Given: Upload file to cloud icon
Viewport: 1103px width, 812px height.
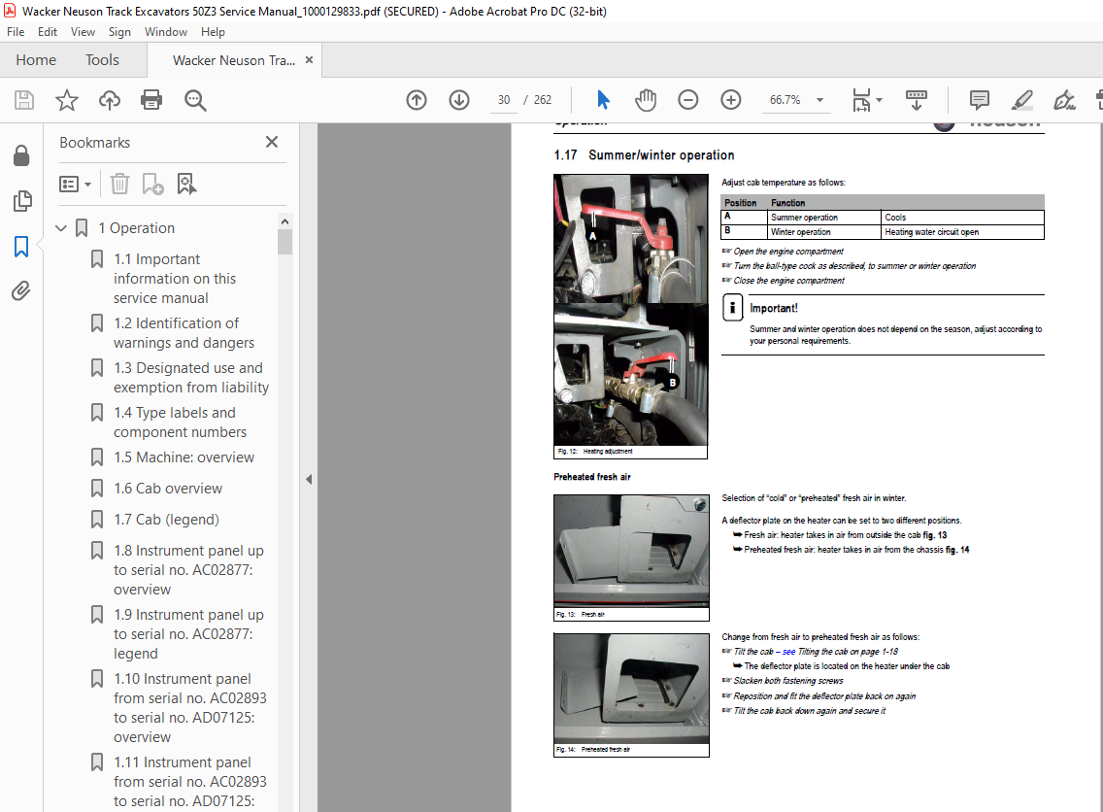Looking at the screenshot, I should 109,100.
